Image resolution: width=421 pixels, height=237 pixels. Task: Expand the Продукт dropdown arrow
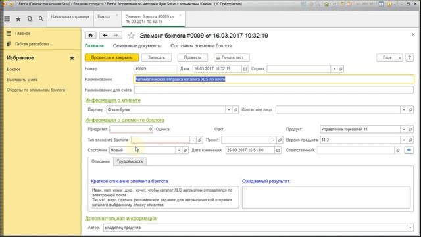point(403,129)
